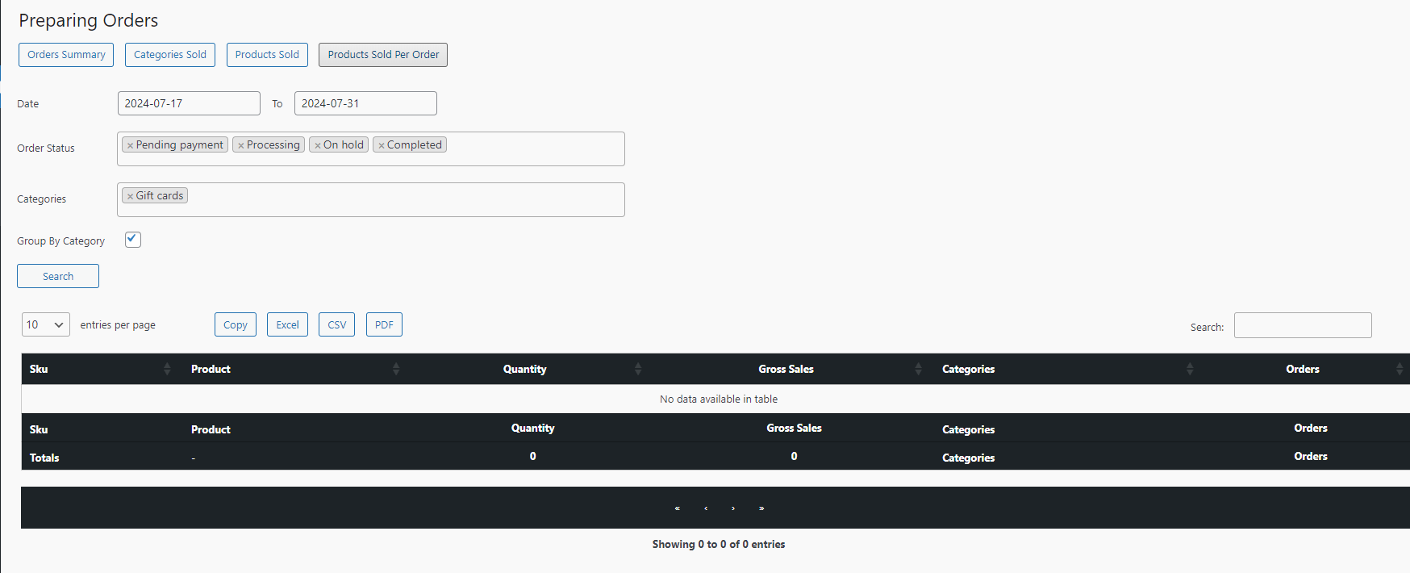Go to previous page of results
This screenshot has height=573, width=1410.
click(x=706, y=508)
